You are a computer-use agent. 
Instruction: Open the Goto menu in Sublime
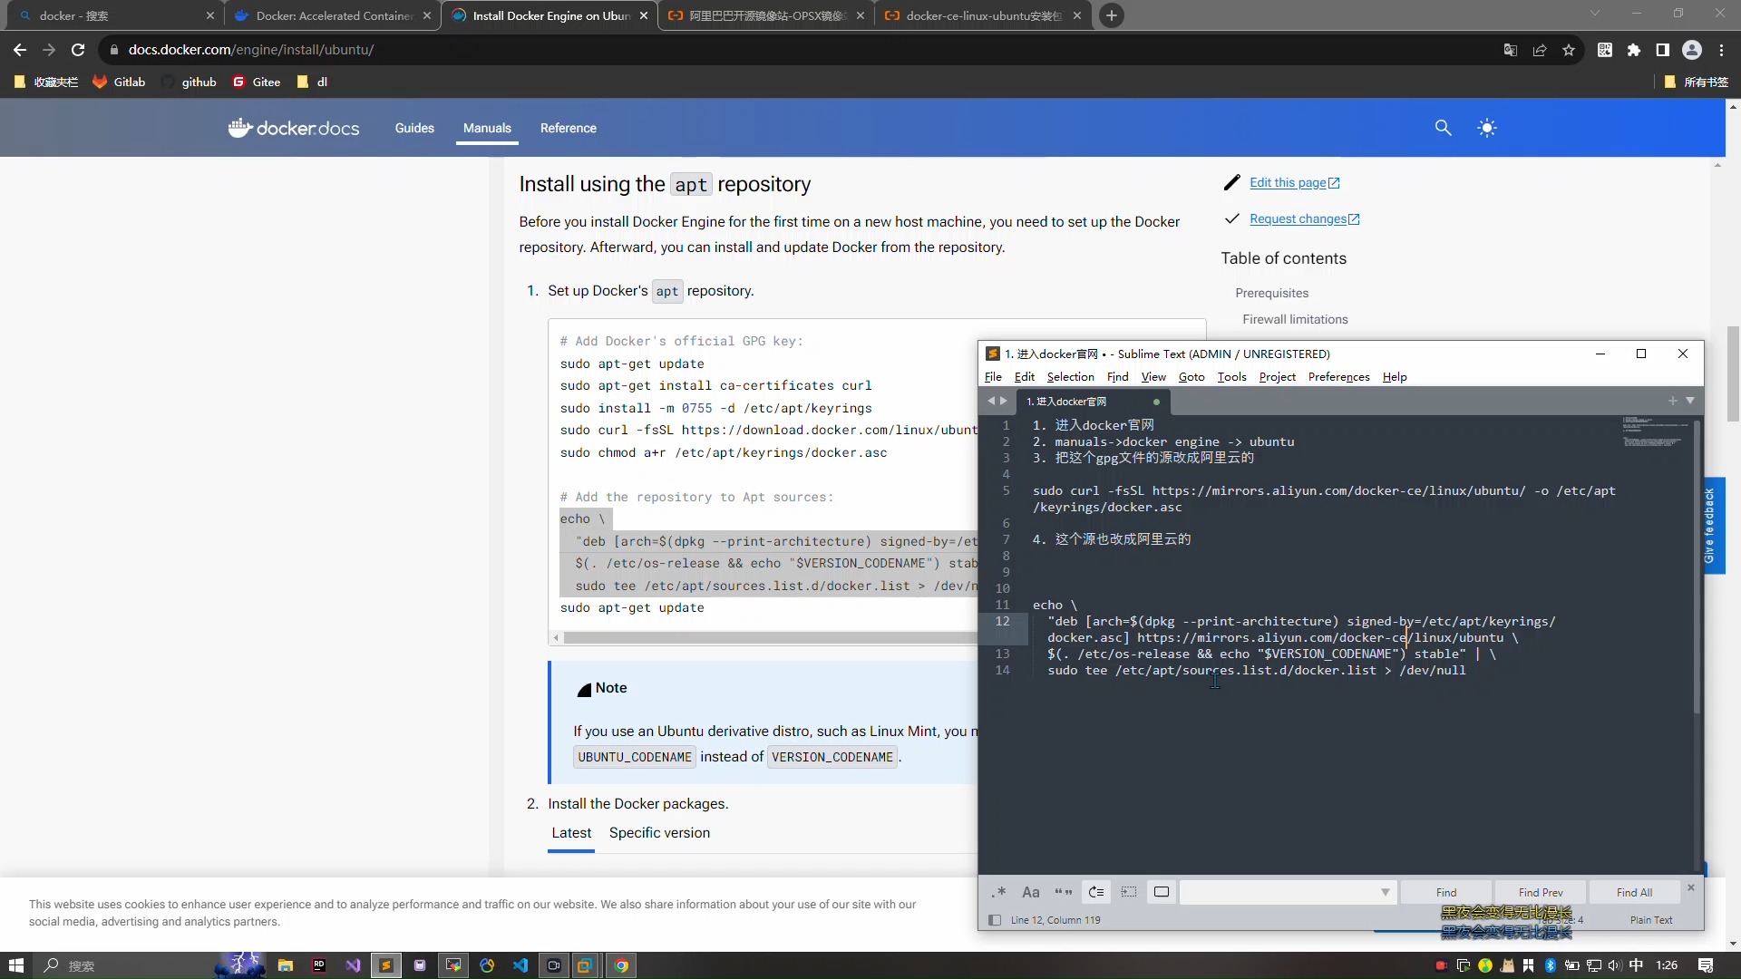pos(1191,377)
